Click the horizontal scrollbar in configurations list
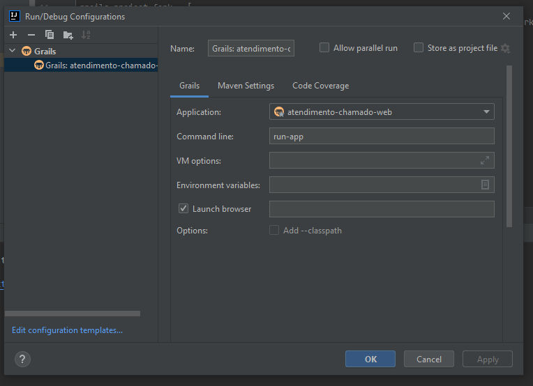 click(73, 314)
